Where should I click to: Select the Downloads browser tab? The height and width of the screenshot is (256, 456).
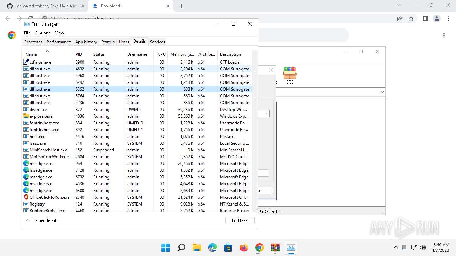[130, 6]
